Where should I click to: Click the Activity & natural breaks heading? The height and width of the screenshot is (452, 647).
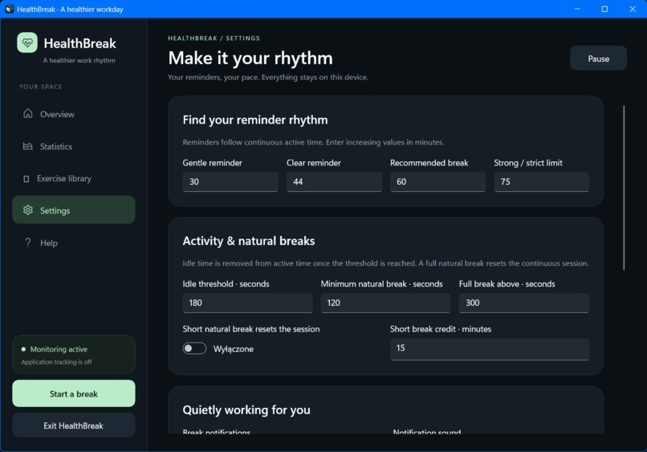(x=249, y=241)
